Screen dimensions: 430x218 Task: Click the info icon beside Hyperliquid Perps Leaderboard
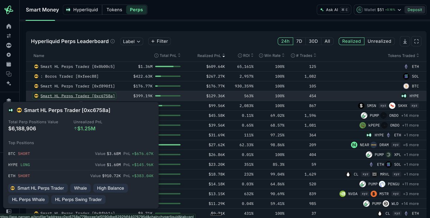click(x=113, y=42)
